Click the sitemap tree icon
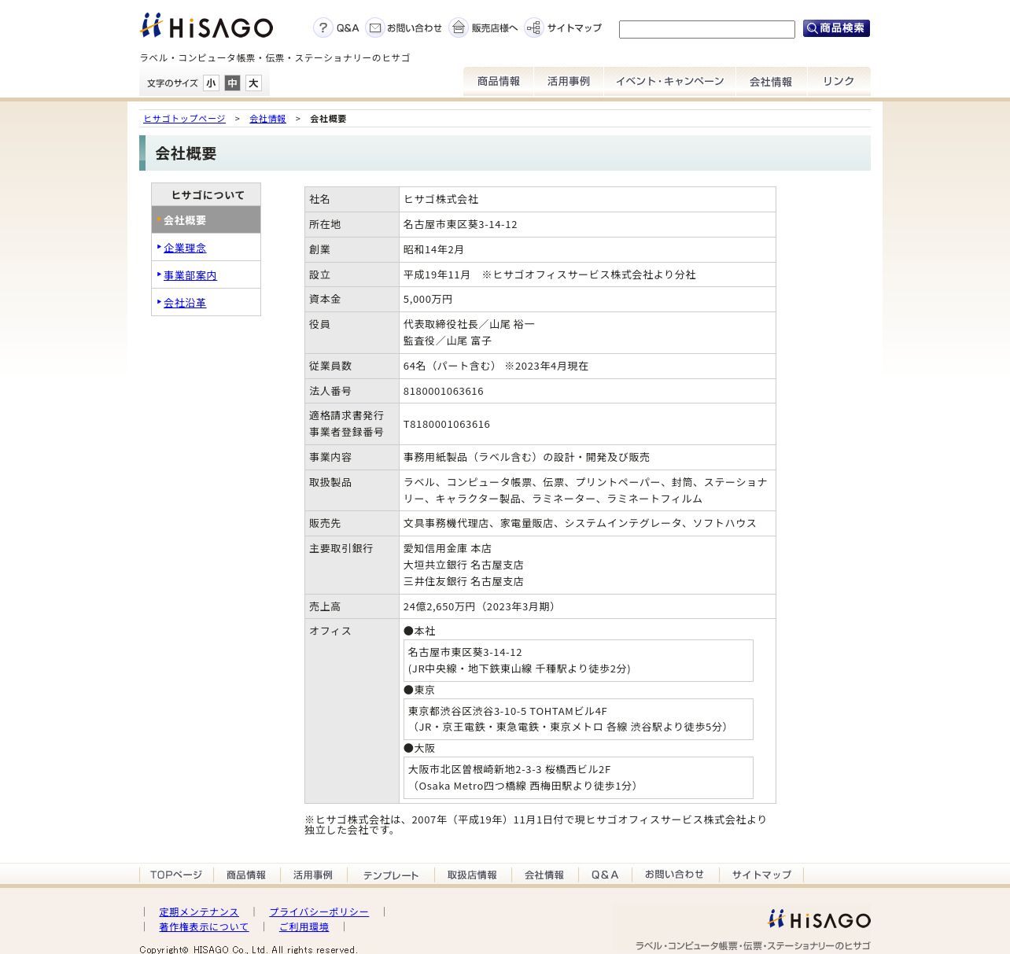Image resolution: width=1010 pixels, height=954 pixels. [x=534, y=28]
